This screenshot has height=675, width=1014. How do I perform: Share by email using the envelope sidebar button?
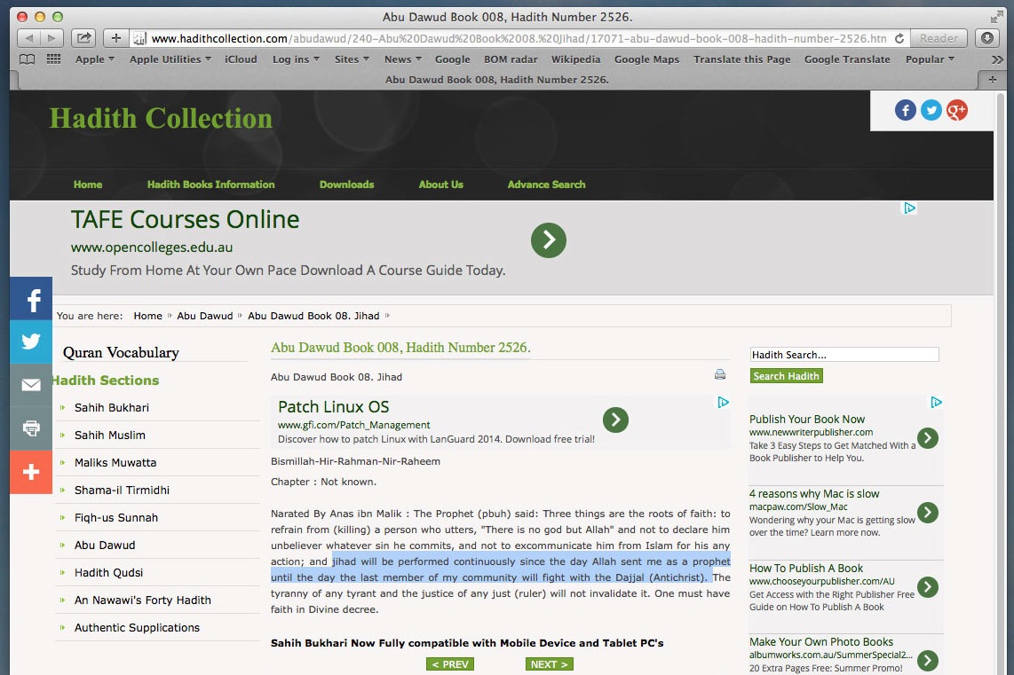(x=31, y=385)
